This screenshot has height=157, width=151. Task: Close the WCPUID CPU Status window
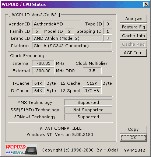(146, 4)
